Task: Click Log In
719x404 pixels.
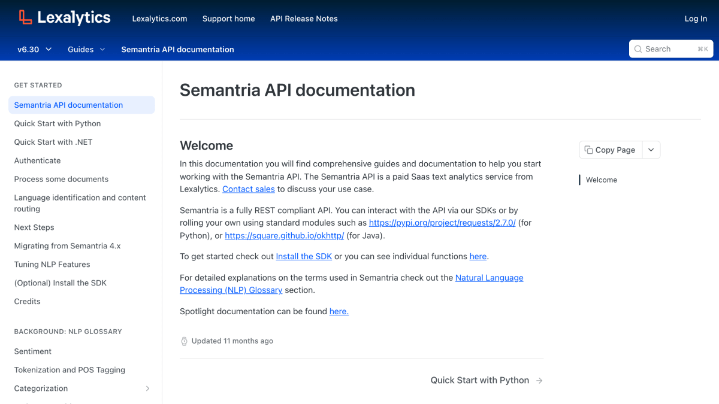Action: click(696, 19)
